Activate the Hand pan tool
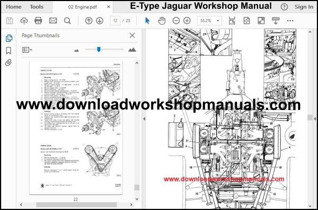This screenshot has width=318, height=210. [162, 21]
